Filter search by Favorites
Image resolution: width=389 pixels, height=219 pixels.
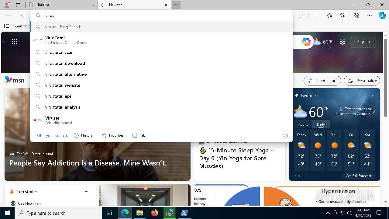[x=113, y=135]
